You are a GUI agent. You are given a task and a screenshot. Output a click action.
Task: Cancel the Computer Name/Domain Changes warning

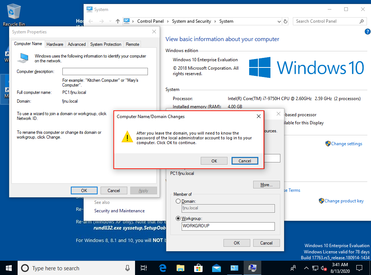pos(245,161)
